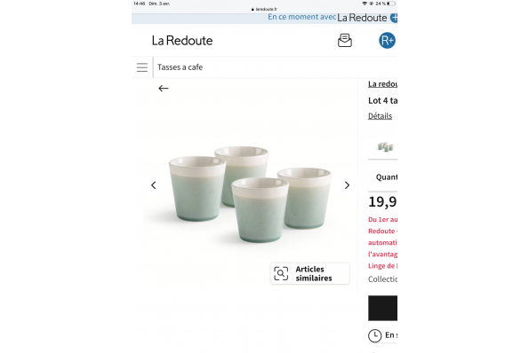Viewport: 529px width, 353px height.
Task: Tap the main cups product image
Action: click(250, 193)
